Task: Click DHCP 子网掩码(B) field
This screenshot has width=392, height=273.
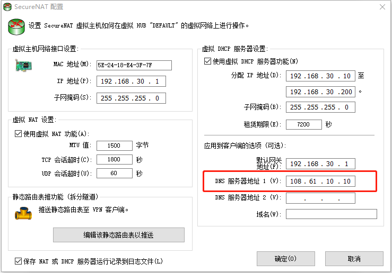Action: point(320,107)
